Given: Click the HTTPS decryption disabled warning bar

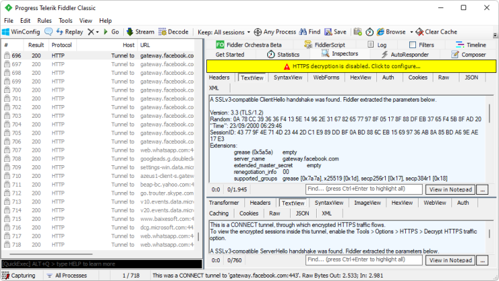Looking at the screenshot, I should pos(351,66).
